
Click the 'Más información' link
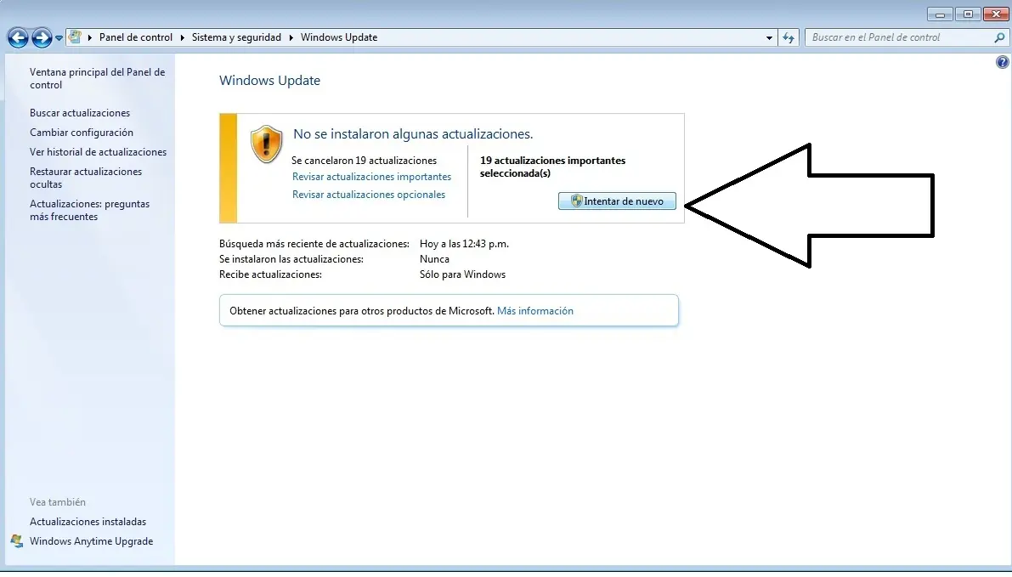click(535, 311)
